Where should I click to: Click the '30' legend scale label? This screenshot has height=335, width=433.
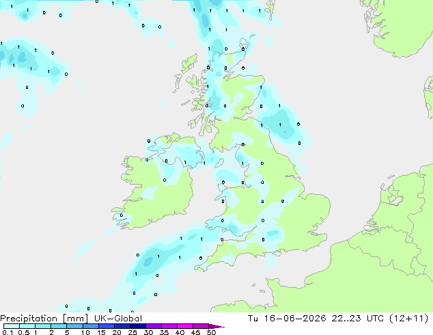click(148, 332)
